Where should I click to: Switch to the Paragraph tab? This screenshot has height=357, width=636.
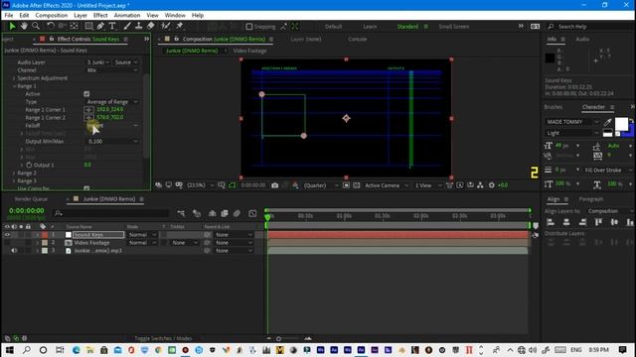[x=590, y=199]
